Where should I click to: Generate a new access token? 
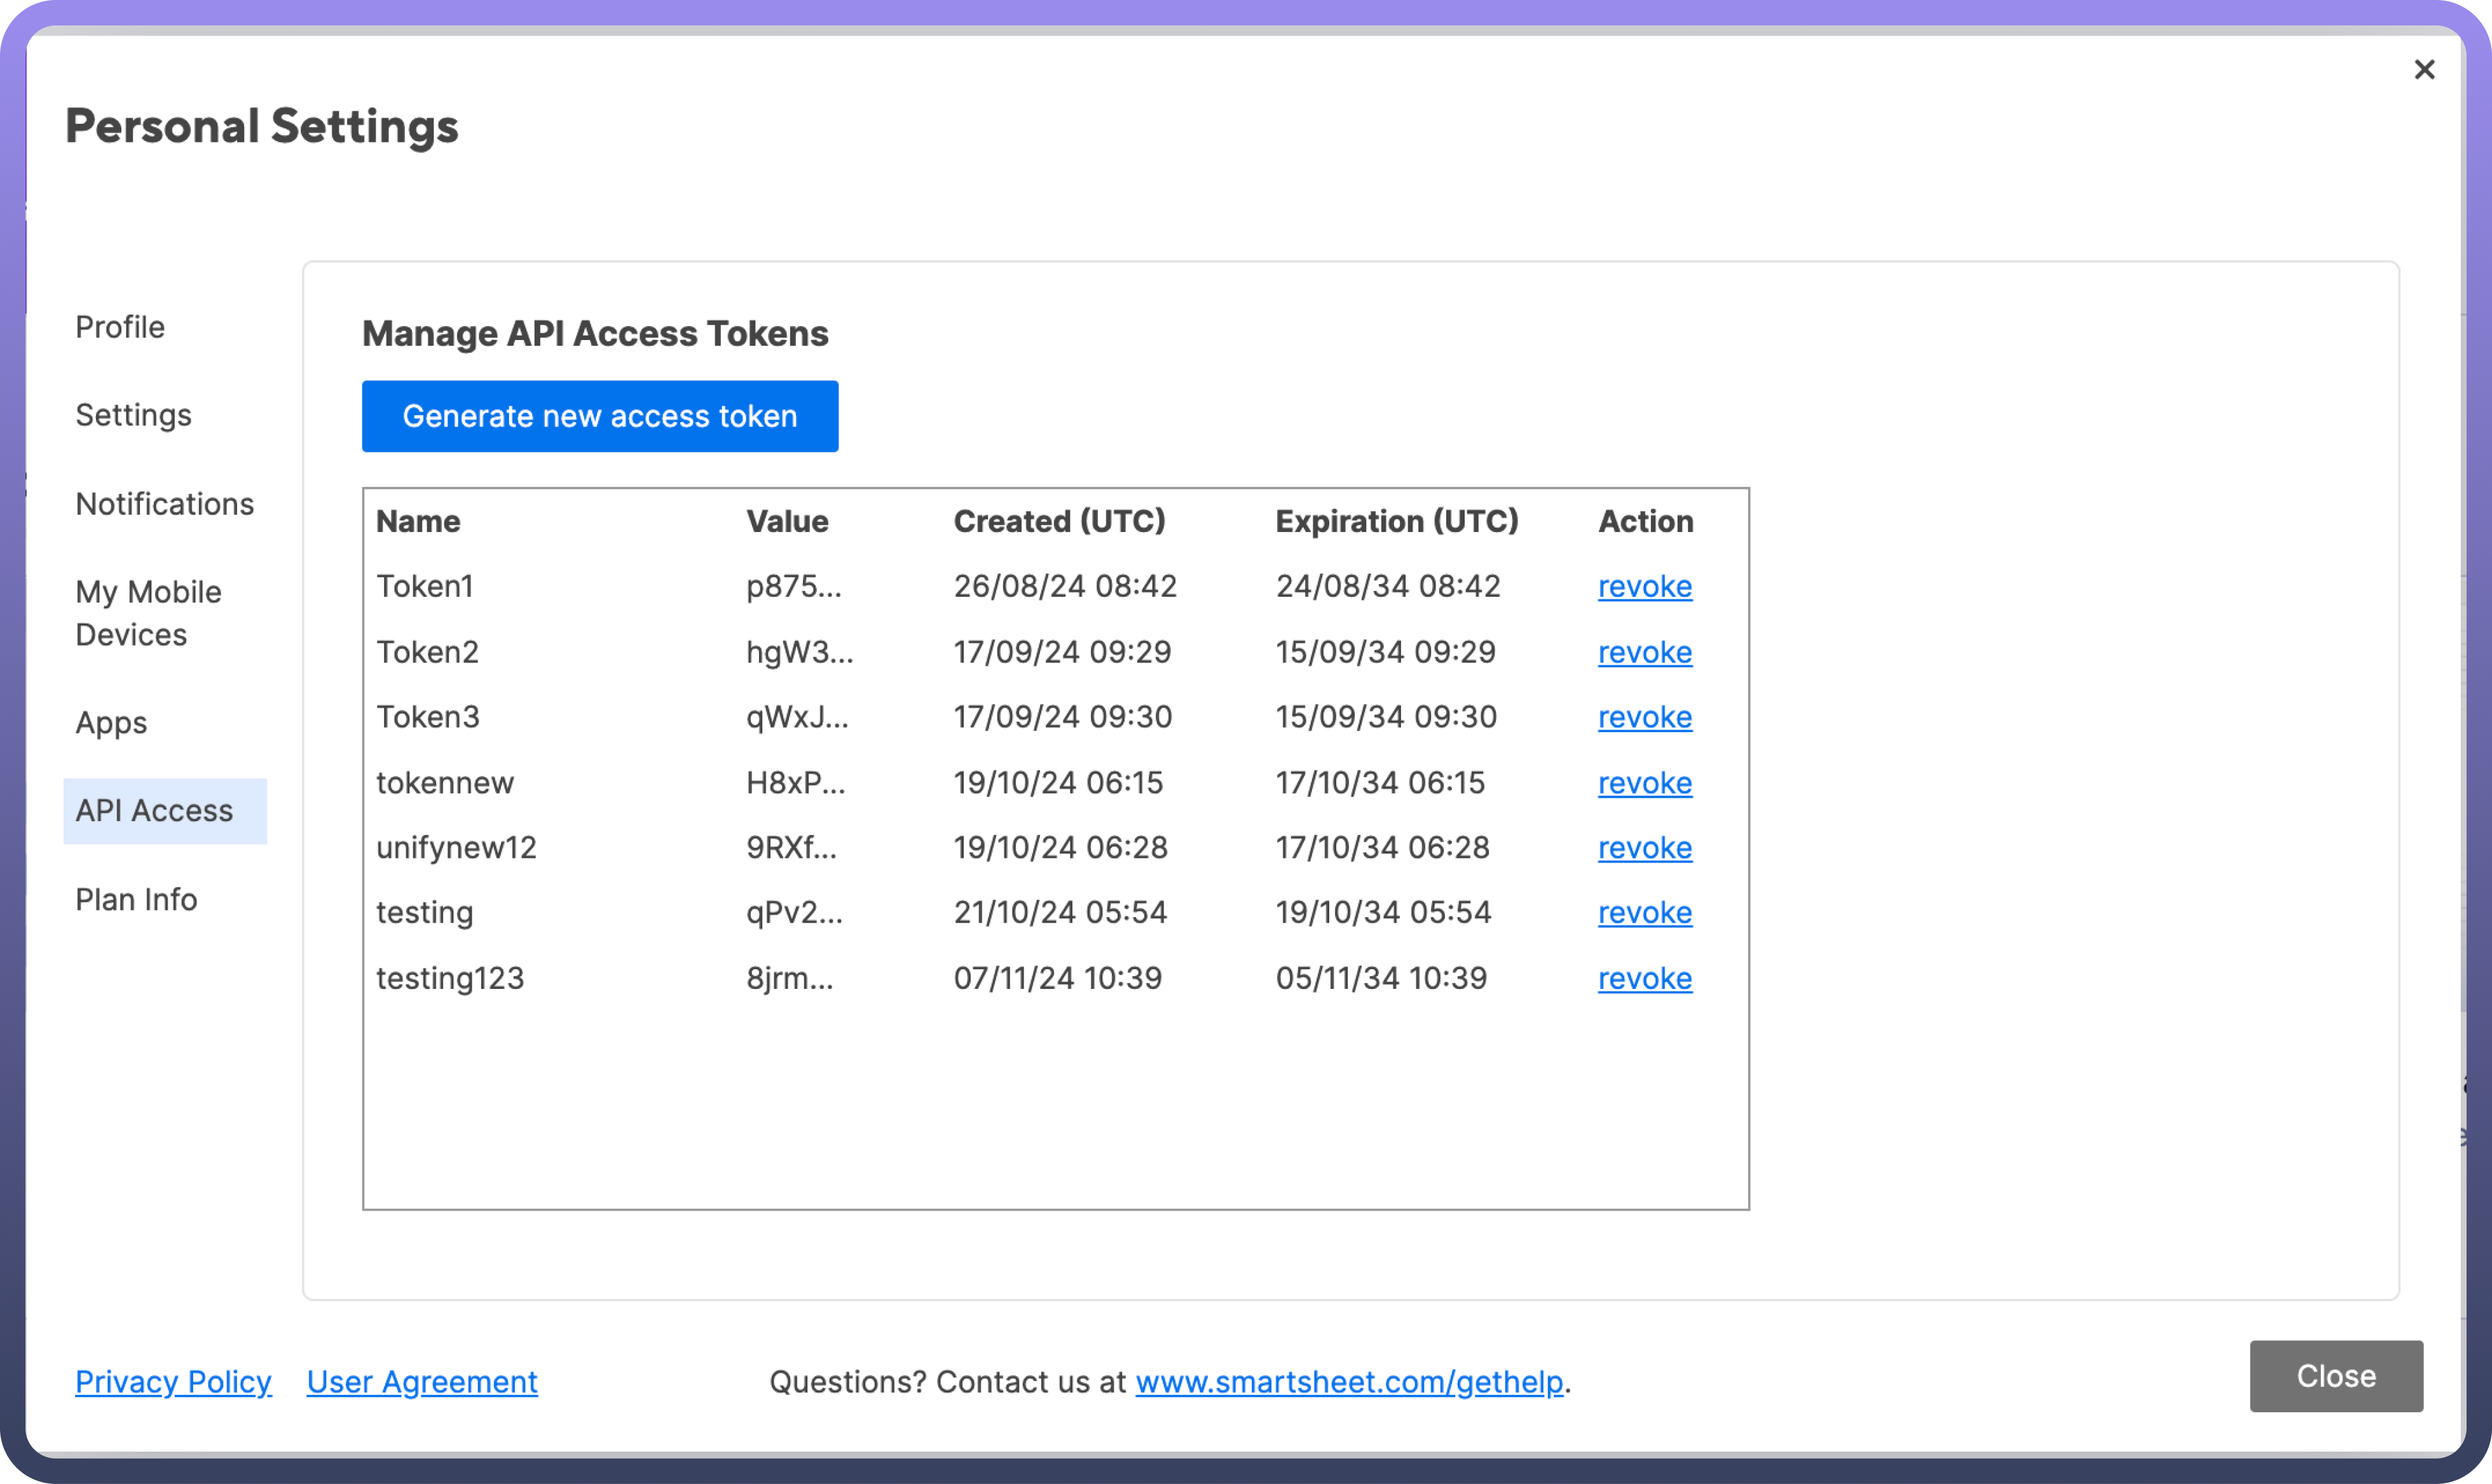click(599, 416)
